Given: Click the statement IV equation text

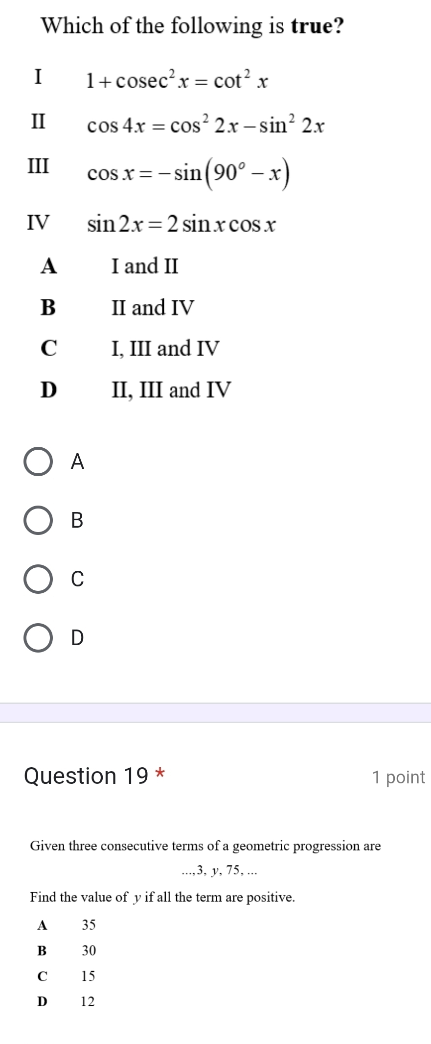Looking at the screenshot, I should [x=181, y=224].
